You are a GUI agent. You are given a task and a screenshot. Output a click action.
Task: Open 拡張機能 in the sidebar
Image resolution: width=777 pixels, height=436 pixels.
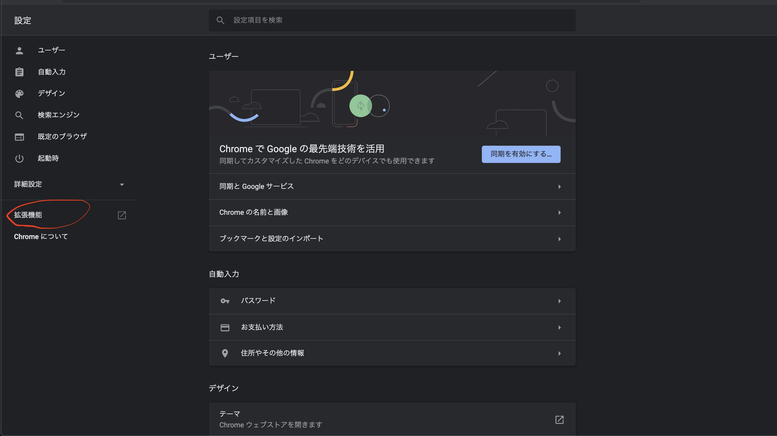(x=28, y=215)
